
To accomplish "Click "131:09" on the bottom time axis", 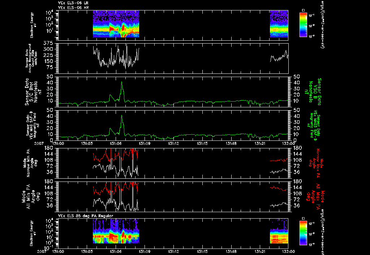I will pos(145,251).
